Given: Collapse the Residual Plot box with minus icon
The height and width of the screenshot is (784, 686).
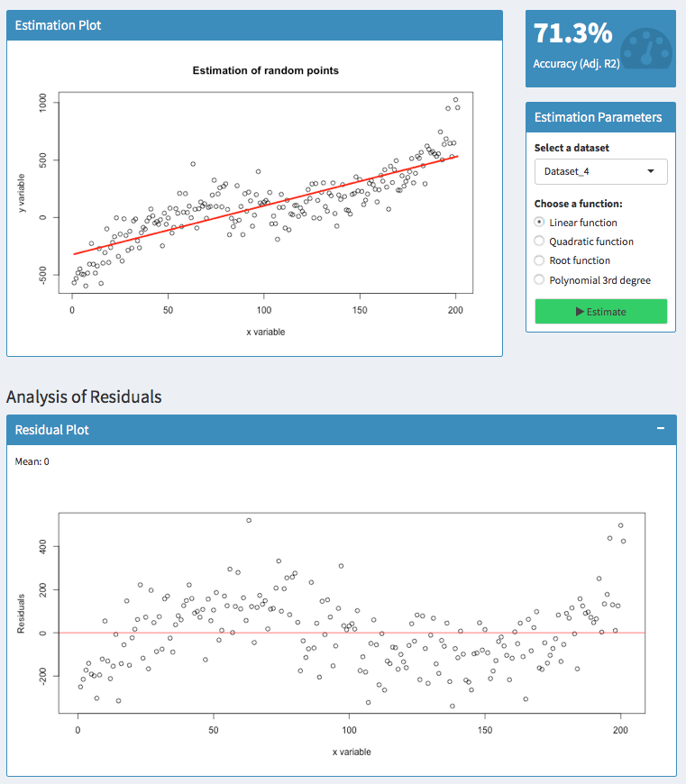Looking at the screenshot, I should point(661,429).
